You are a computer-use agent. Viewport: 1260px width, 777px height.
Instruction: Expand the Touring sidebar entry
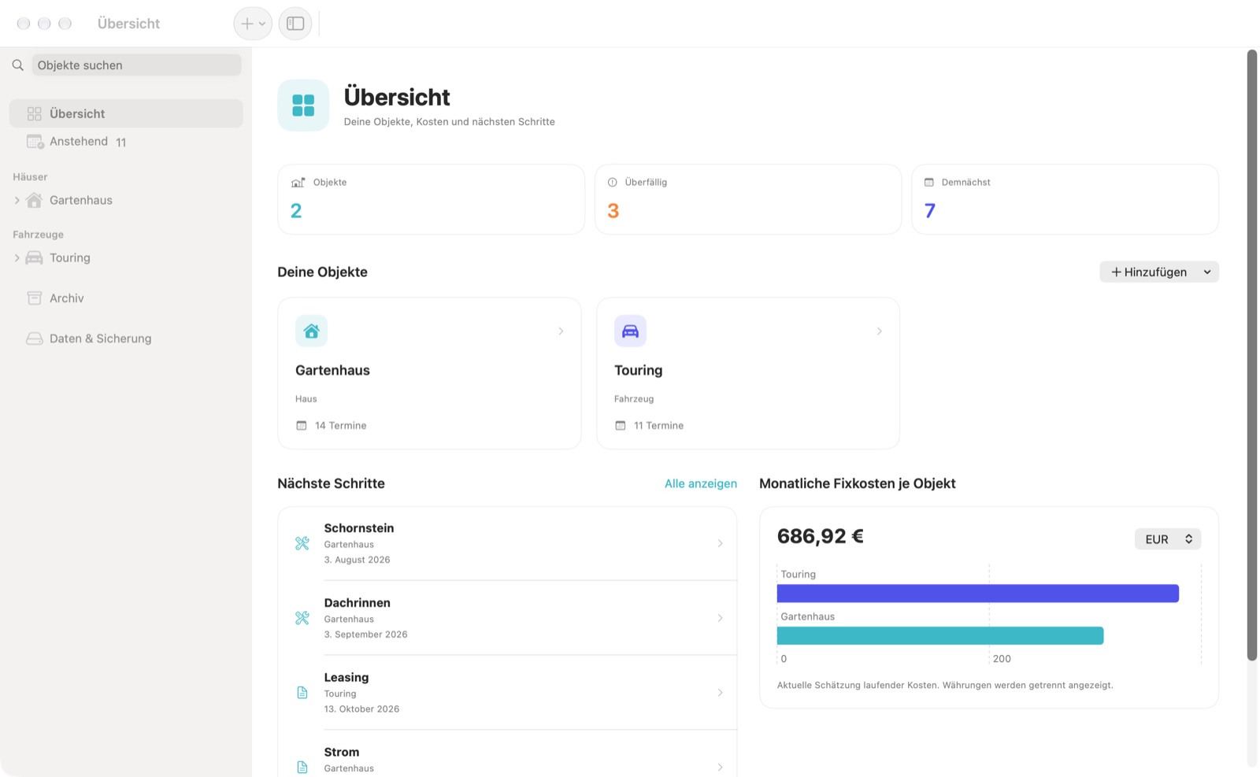[x=17, y=258]
